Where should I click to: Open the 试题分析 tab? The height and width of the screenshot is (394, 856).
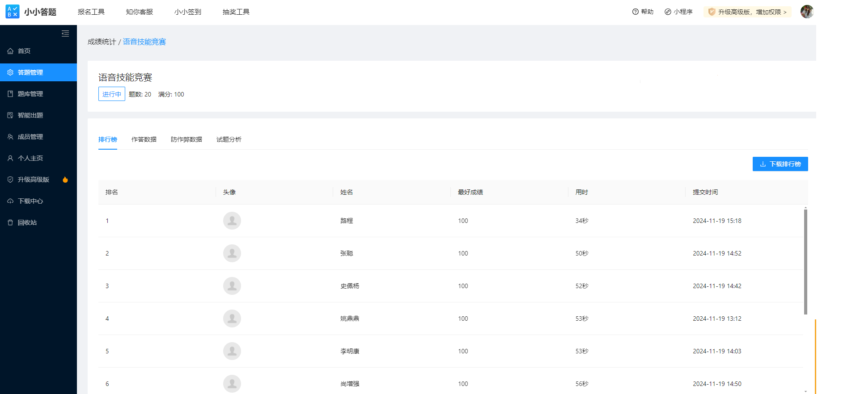tap(229, 139)
